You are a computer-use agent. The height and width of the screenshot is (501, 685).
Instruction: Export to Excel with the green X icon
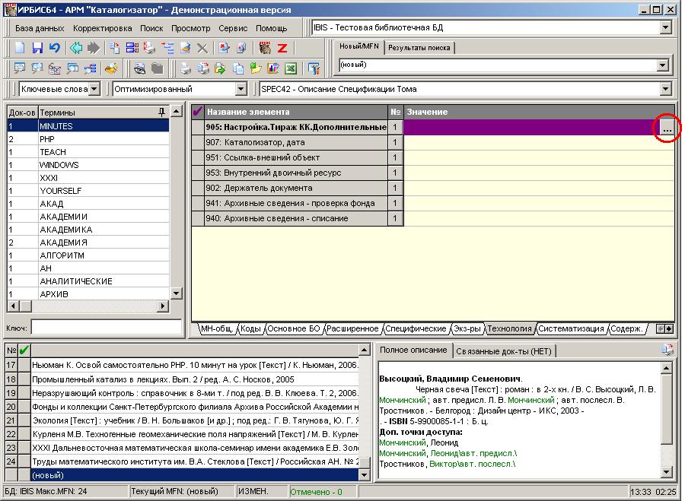pyautogui.click(x=291, y=68)
